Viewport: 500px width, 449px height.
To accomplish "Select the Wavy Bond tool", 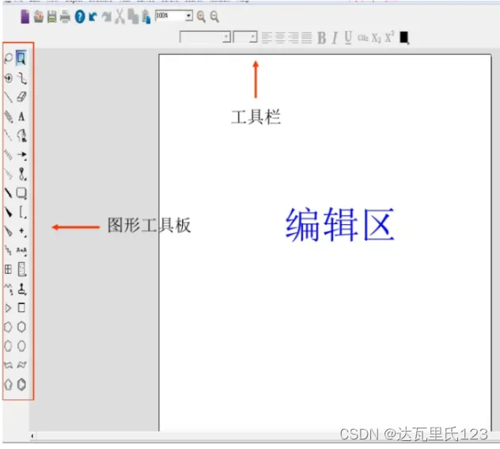I will [x=8, y=250].
